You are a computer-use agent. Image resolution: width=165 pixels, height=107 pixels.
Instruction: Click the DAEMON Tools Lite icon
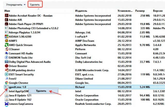pyautogui.click(x=6, y=57)
